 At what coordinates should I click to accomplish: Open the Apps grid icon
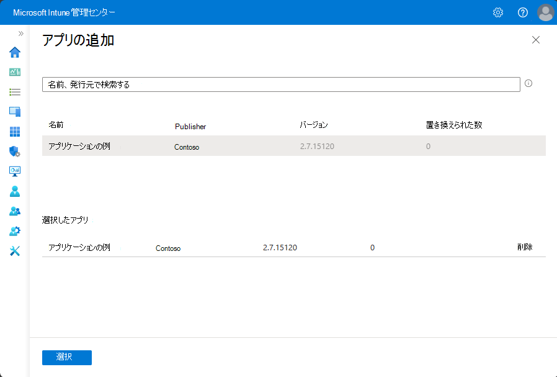pos(15,132)
